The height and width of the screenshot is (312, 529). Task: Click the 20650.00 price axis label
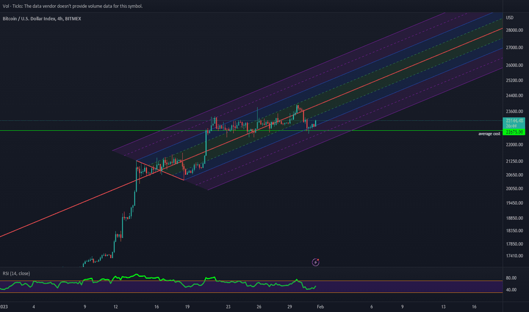tap(514, 175)
